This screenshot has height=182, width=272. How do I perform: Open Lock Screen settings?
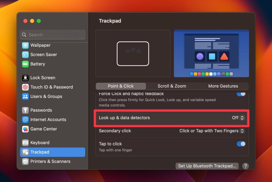tap(43, 78)
